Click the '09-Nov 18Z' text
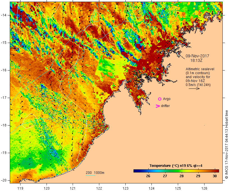230x191 pixels. [195, 81]
